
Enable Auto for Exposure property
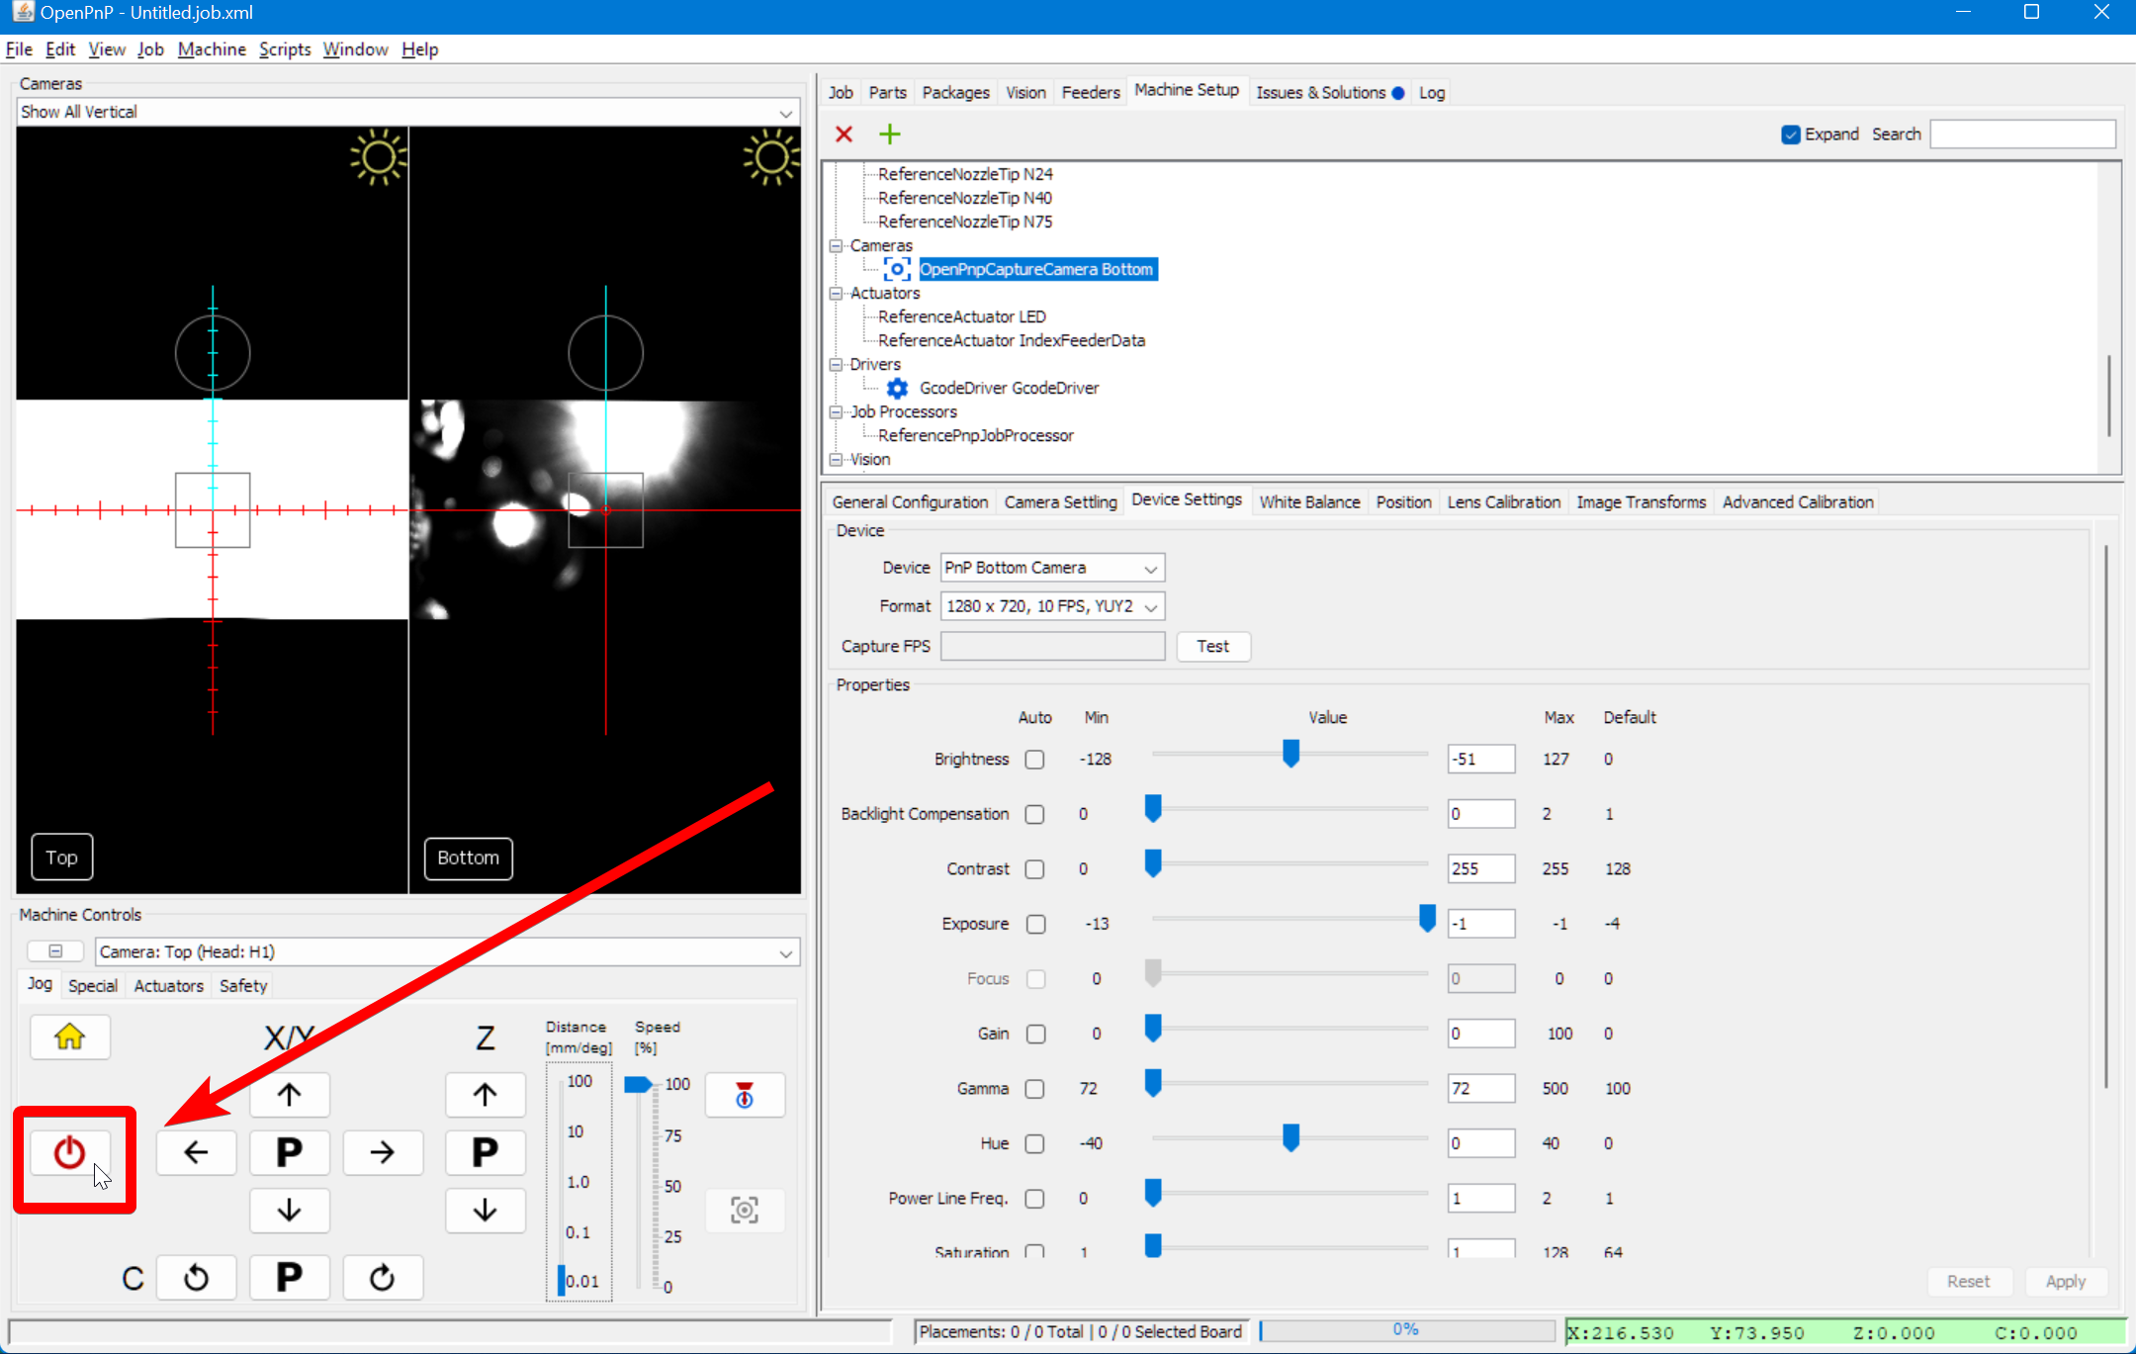pos(1036,923)
